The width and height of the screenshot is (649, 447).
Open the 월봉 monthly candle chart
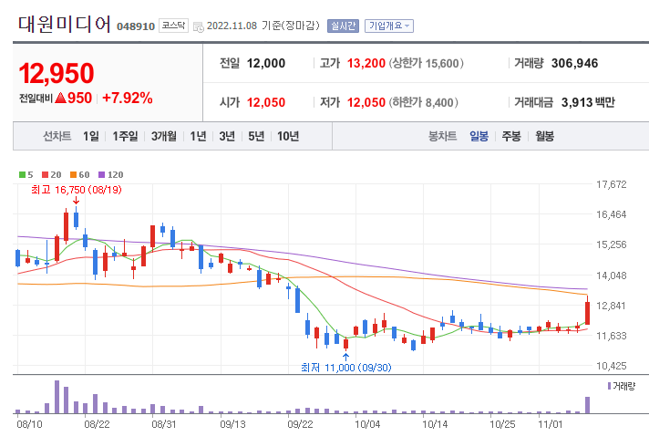pos(544,136)
